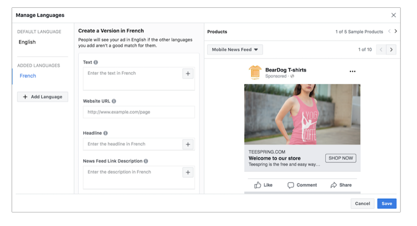
Task: Click the info icon next to Text
Action: tap(96, 62)
